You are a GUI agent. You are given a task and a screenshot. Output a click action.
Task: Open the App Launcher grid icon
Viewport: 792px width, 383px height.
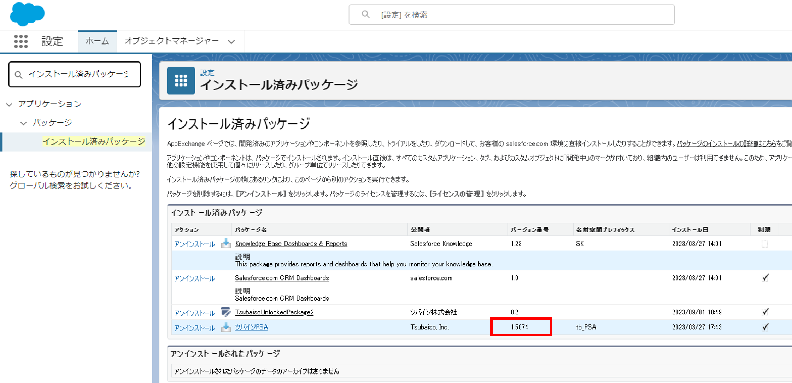click(x=21, y=41)
